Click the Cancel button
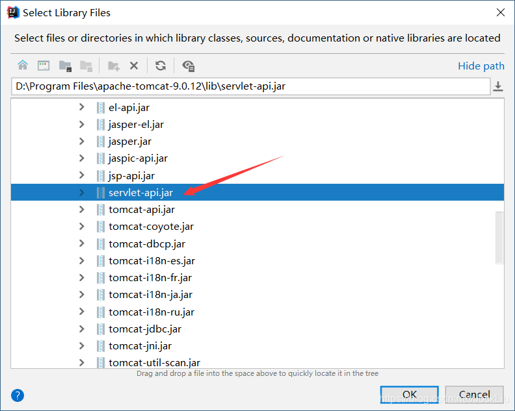This screenshot has height=411, width=515. (x=474, y=394)
